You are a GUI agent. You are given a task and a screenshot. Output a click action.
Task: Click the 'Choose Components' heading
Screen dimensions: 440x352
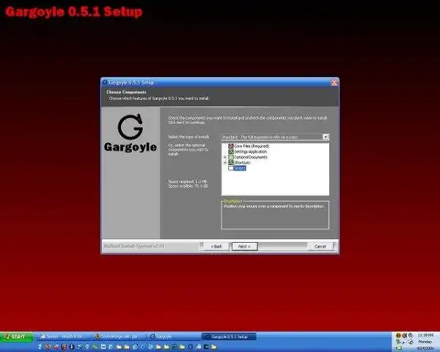click(126, 92)
